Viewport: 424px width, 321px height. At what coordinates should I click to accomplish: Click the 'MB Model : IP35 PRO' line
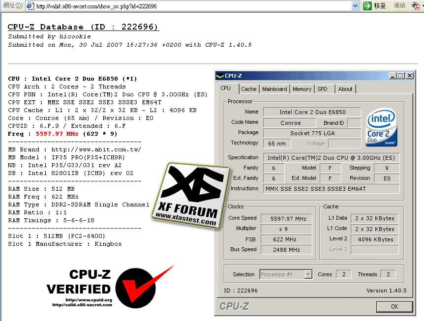[x=66, y=157]
